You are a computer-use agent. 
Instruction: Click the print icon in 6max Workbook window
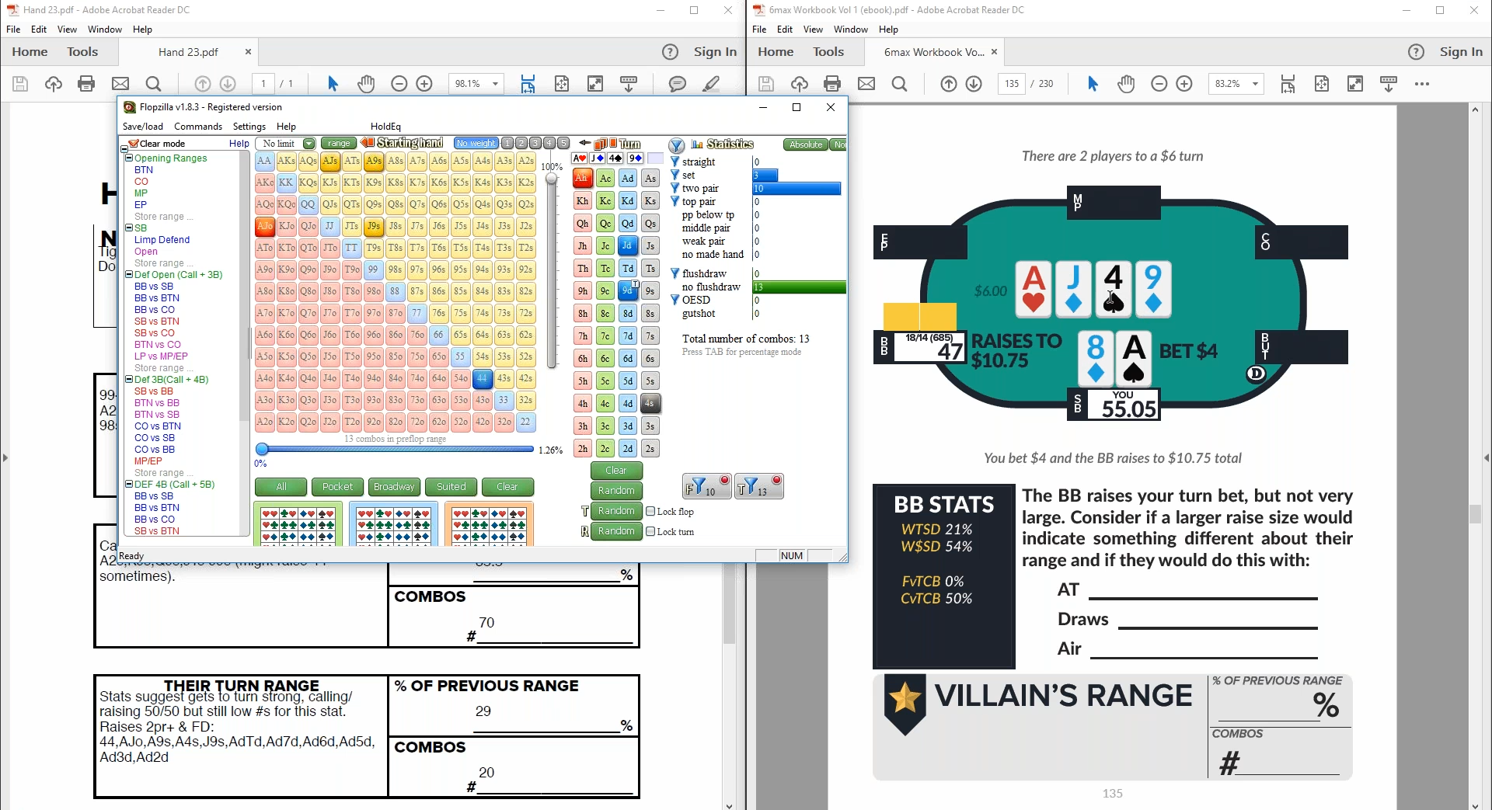click(832, 84)
